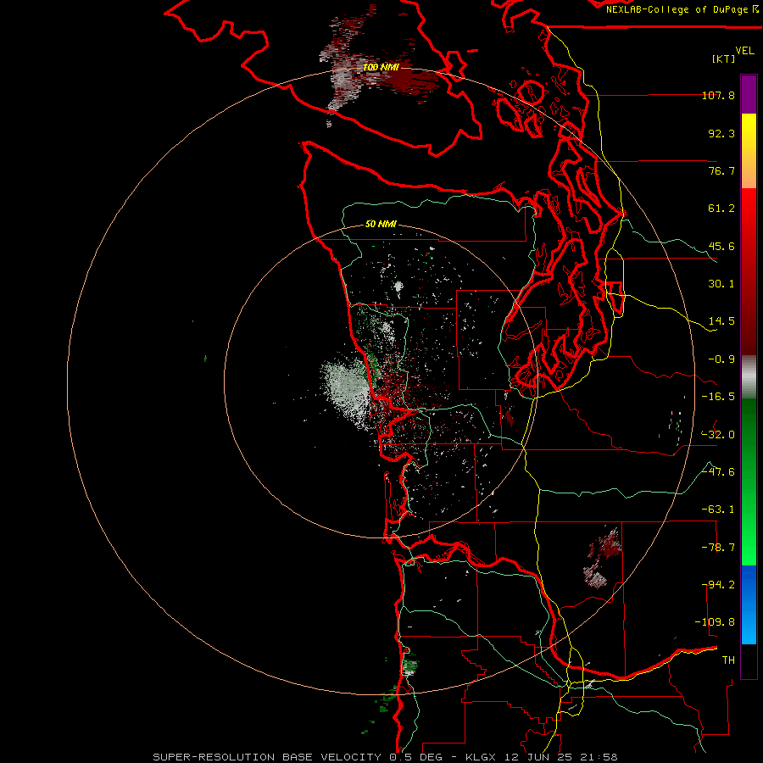Select the -16.5 velocity scale value
Screen dimensions: 763x763
point(718,397)
